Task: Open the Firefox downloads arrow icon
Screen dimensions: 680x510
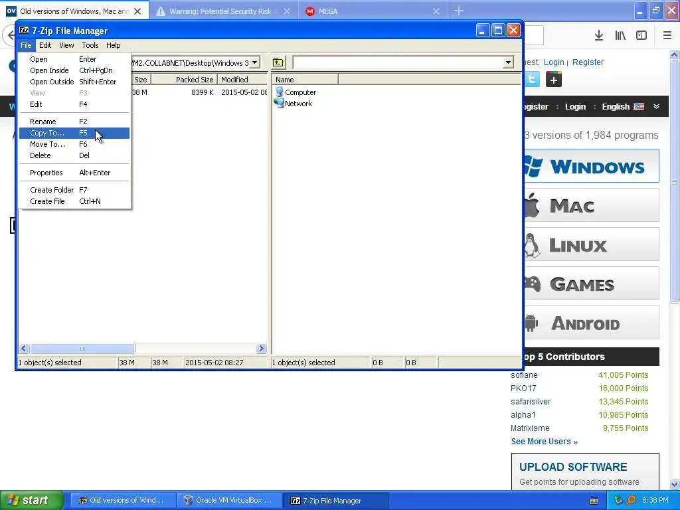Action: tap(599, 35)
